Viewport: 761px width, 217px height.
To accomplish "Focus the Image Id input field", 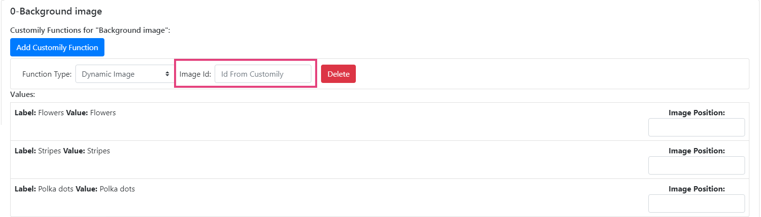I will tap(263, 74).
